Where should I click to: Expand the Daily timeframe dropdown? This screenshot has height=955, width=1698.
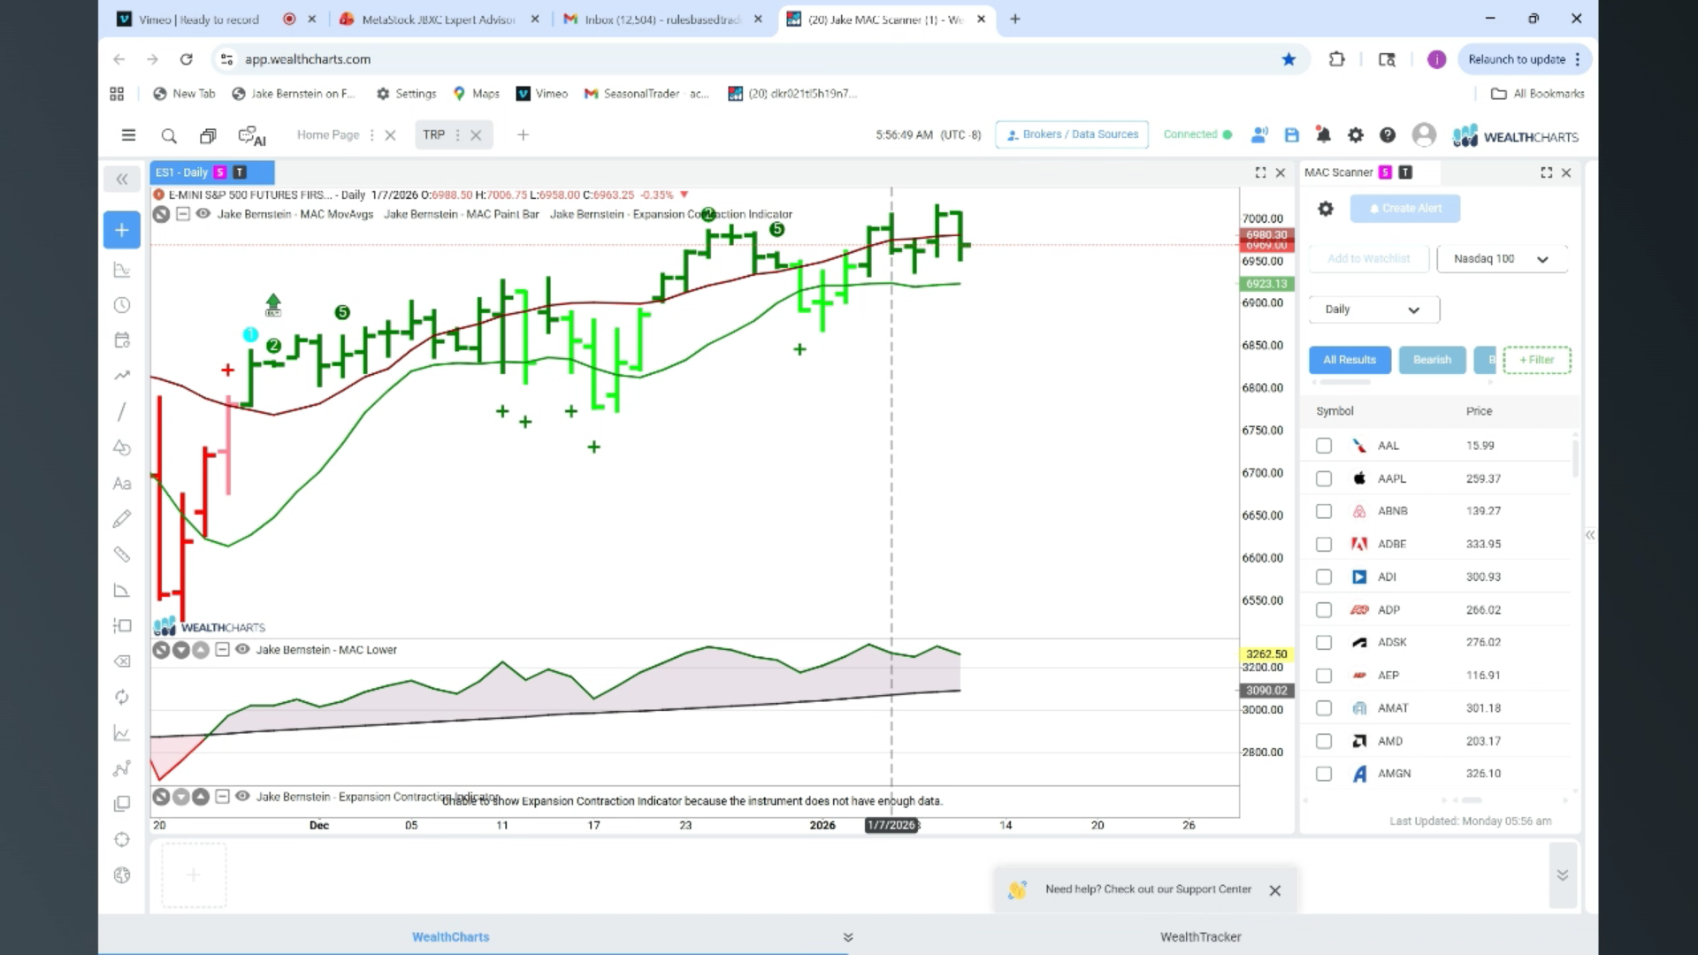(1373, 309)
